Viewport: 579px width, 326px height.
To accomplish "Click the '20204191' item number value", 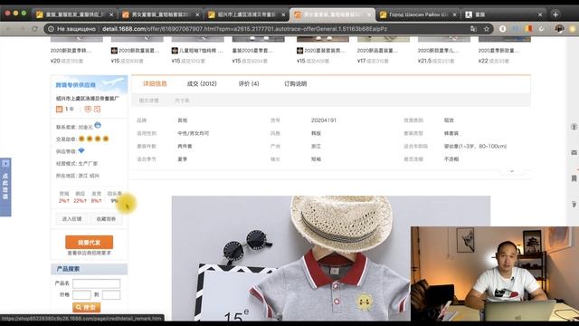I will click(324, 120).
